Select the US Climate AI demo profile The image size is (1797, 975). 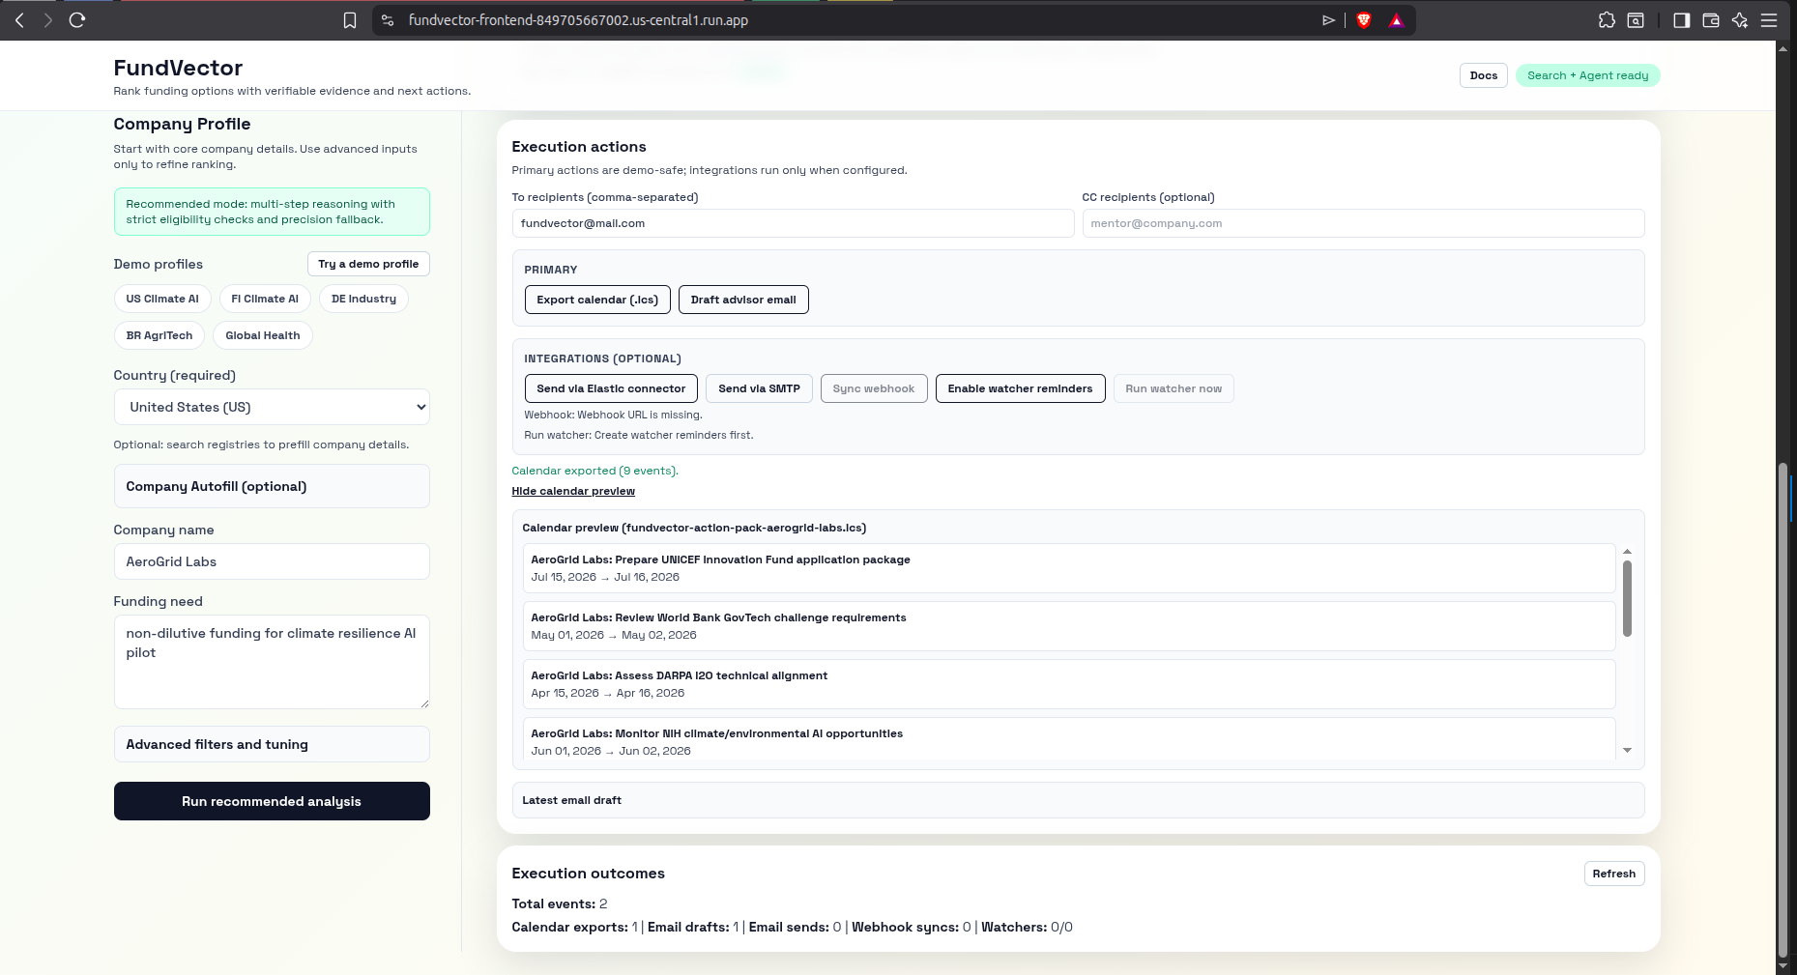coord(162,299)
